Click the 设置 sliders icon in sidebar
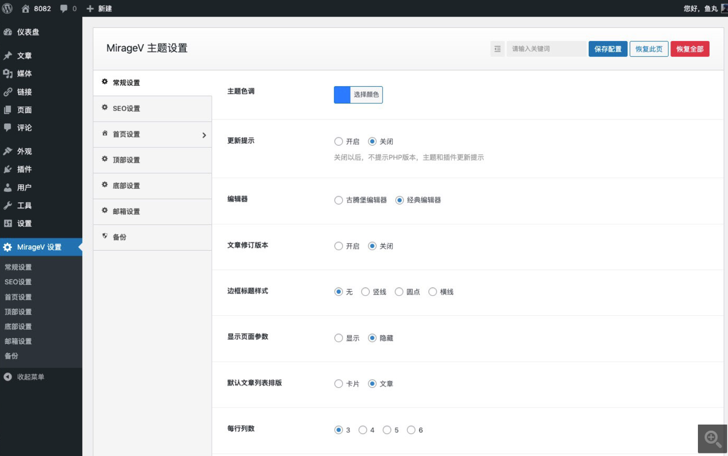 pos(8,224)
